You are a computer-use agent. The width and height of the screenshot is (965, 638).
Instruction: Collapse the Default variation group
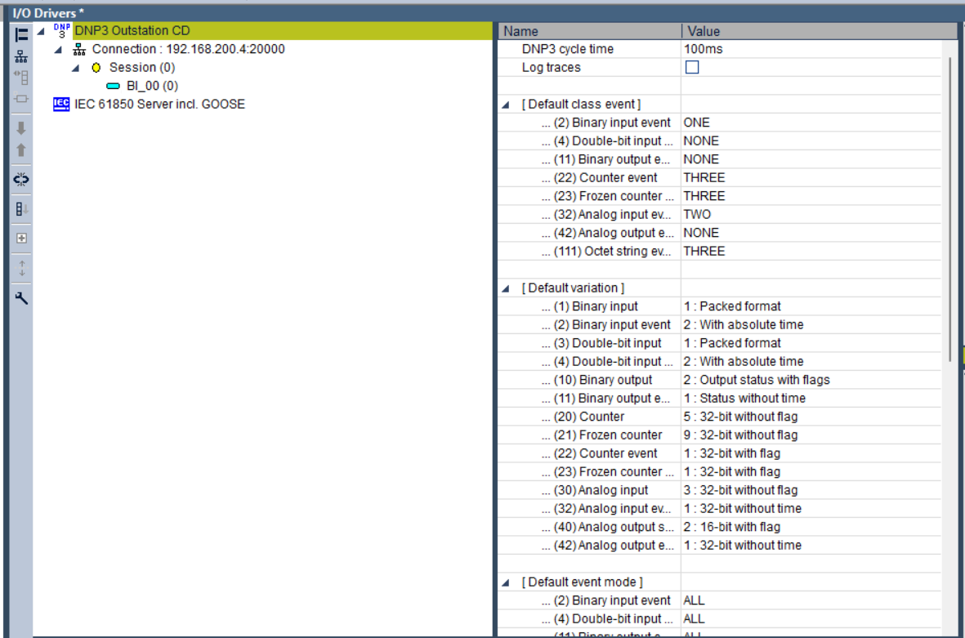(506, 288)
